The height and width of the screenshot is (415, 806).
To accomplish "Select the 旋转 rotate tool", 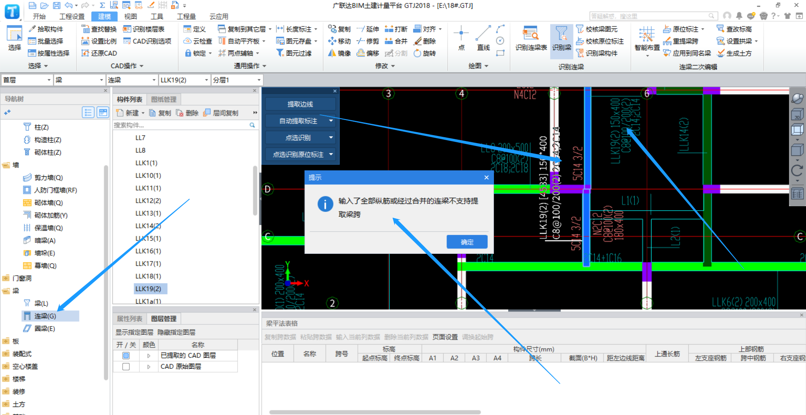I will 425,53.
